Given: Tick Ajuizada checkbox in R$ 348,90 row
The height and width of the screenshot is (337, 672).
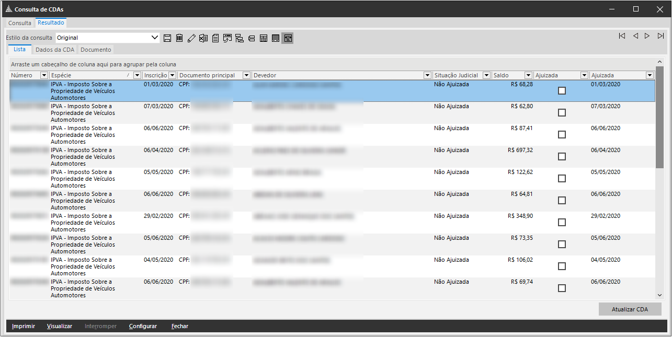Looking at the screenshot, I should pos(562,222).
